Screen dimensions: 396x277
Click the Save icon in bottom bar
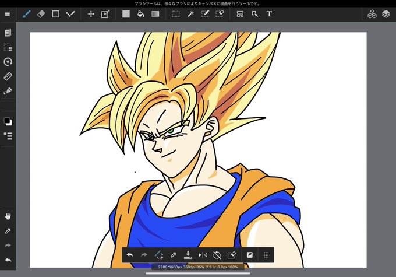coord(188,255)
